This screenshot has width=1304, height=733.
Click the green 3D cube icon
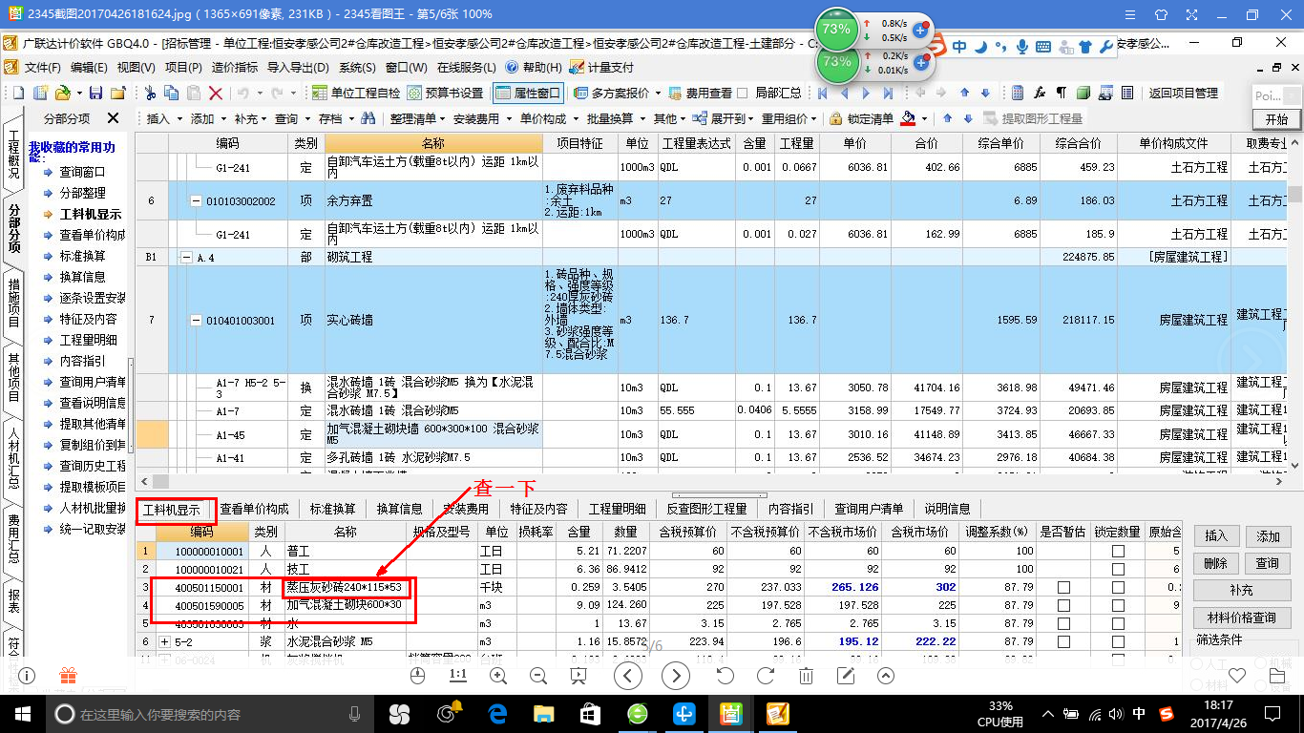1083,93
